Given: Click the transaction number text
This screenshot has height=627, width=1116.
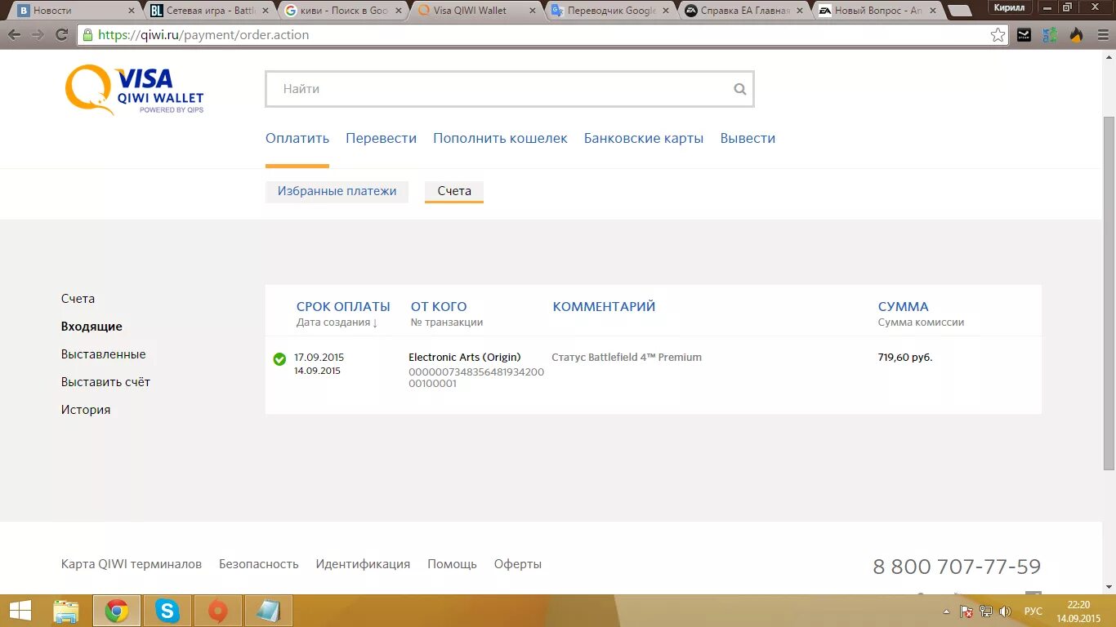Looking at the screenshot, I should click(x=476, y=378).
